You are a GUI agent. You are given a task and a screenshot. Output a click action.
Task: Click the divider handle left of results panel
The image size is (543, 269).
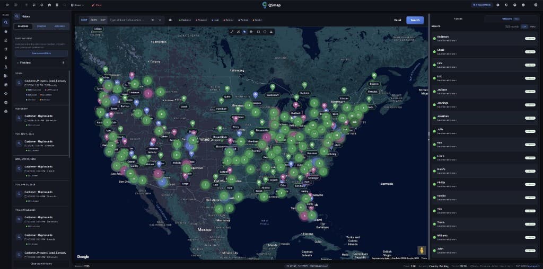429,136
